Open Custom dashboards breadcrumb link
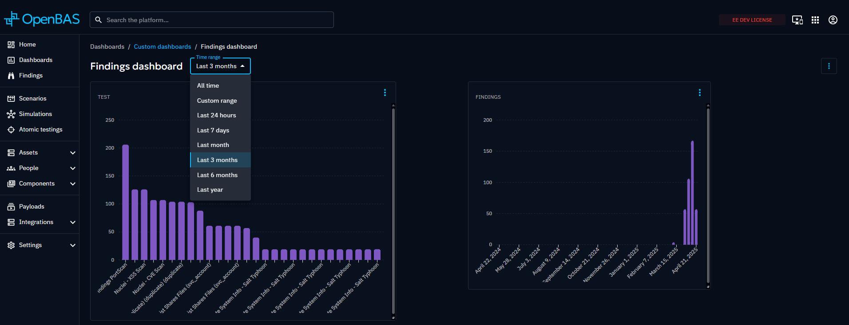 tap(163, 46)
